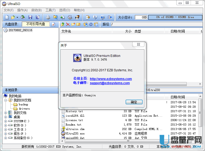The width and height of the screenshot is (205, 151).
Task: Open the 文件(F) menu
Action: (x=8, y=10)
